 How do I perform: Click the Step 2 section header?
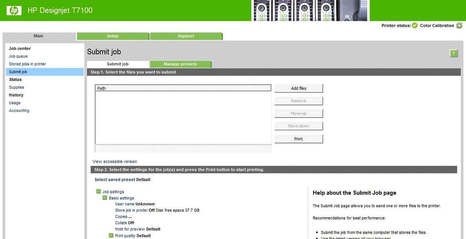click(x=274, y=169)
